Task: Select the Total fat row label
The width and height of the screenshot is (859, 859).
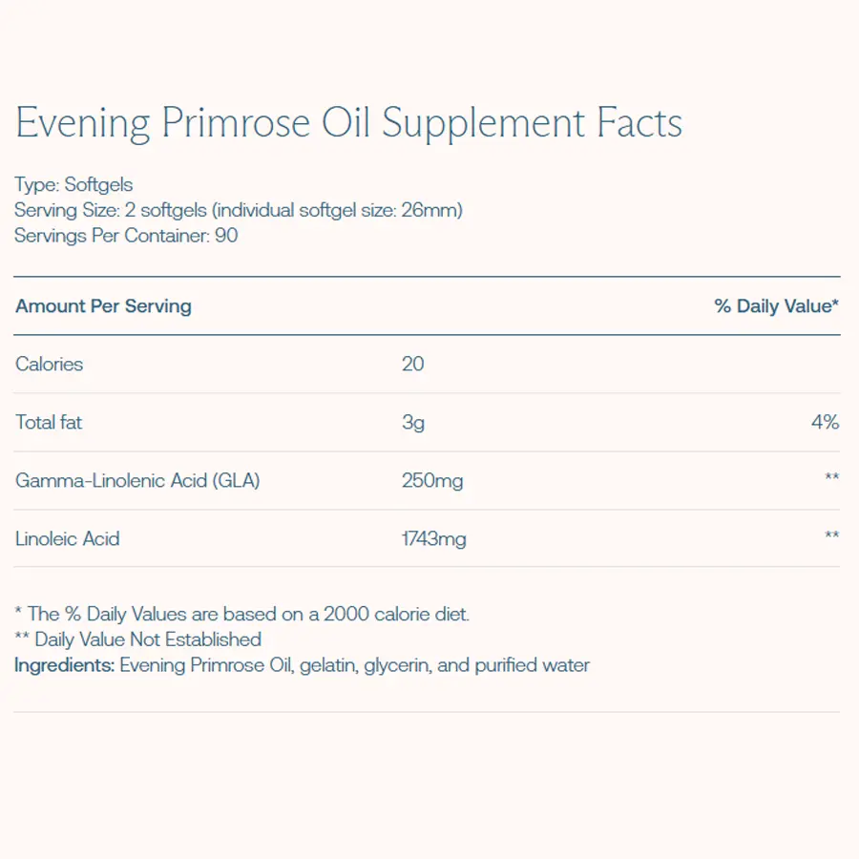Action: 49,422
